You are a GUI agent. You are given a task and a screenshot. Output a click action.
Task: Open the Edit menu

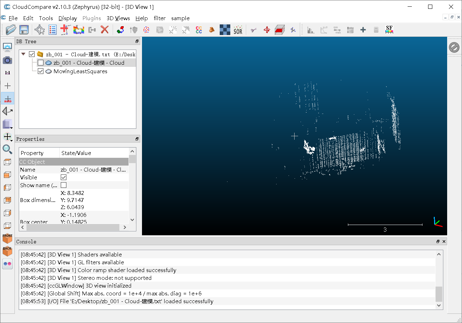pos(28,18)
